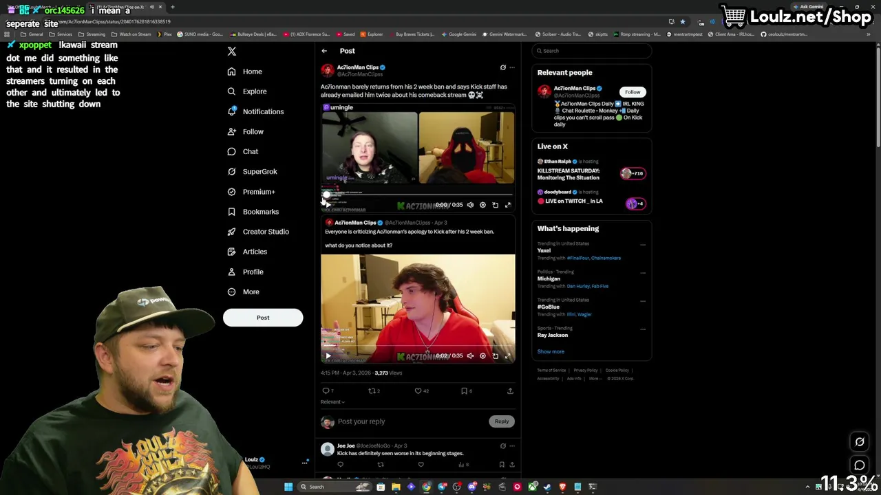Screen dimensions: 881x495
Task: Toggle picture-in-picture on quoted video
Action: point(495,355)
